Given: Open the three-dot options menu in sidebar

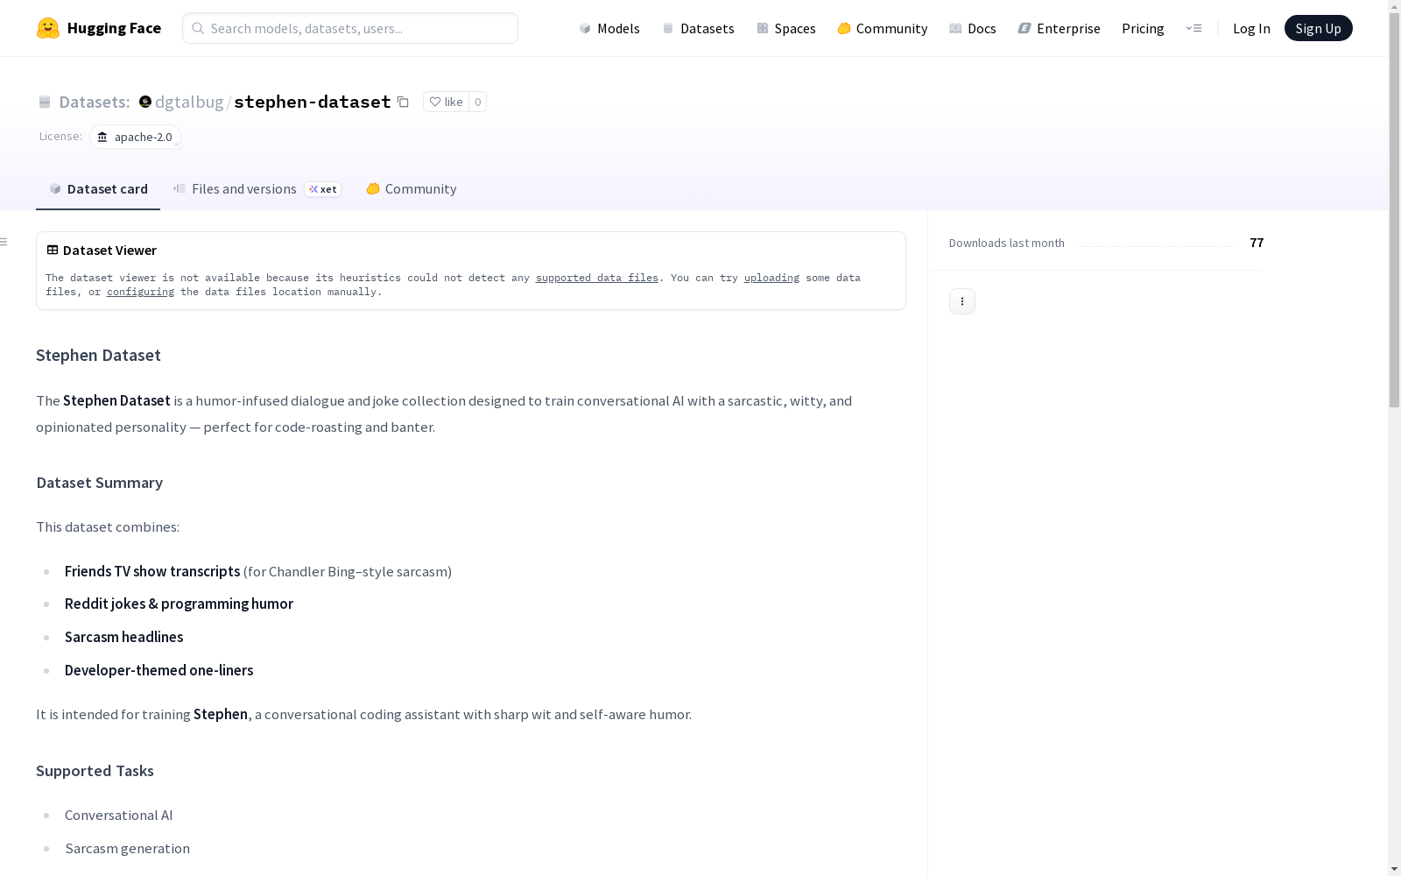Looking at the screenshot, I should click(962, 301).
